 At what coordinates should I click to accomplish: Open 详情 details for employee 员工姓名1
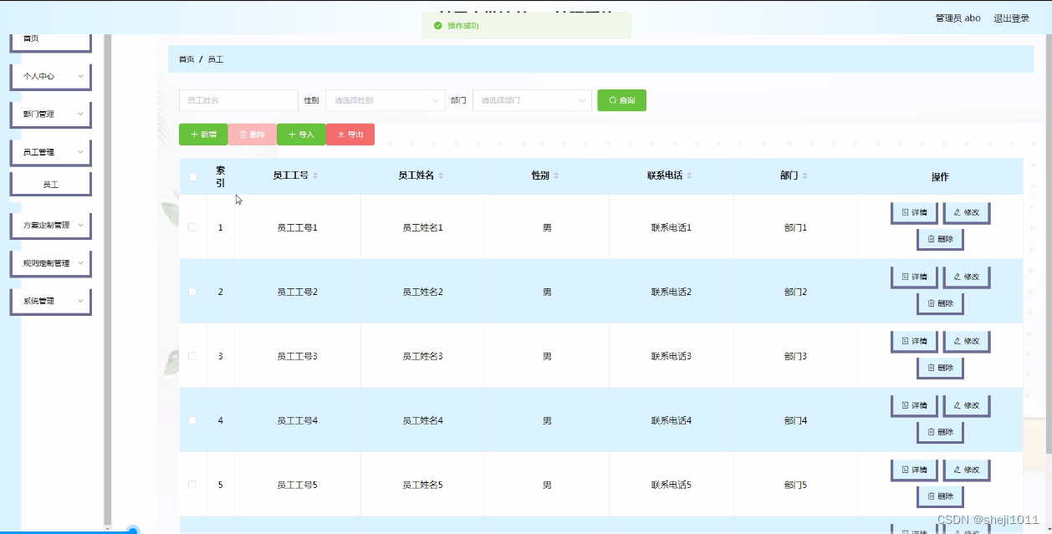(914, 212)
